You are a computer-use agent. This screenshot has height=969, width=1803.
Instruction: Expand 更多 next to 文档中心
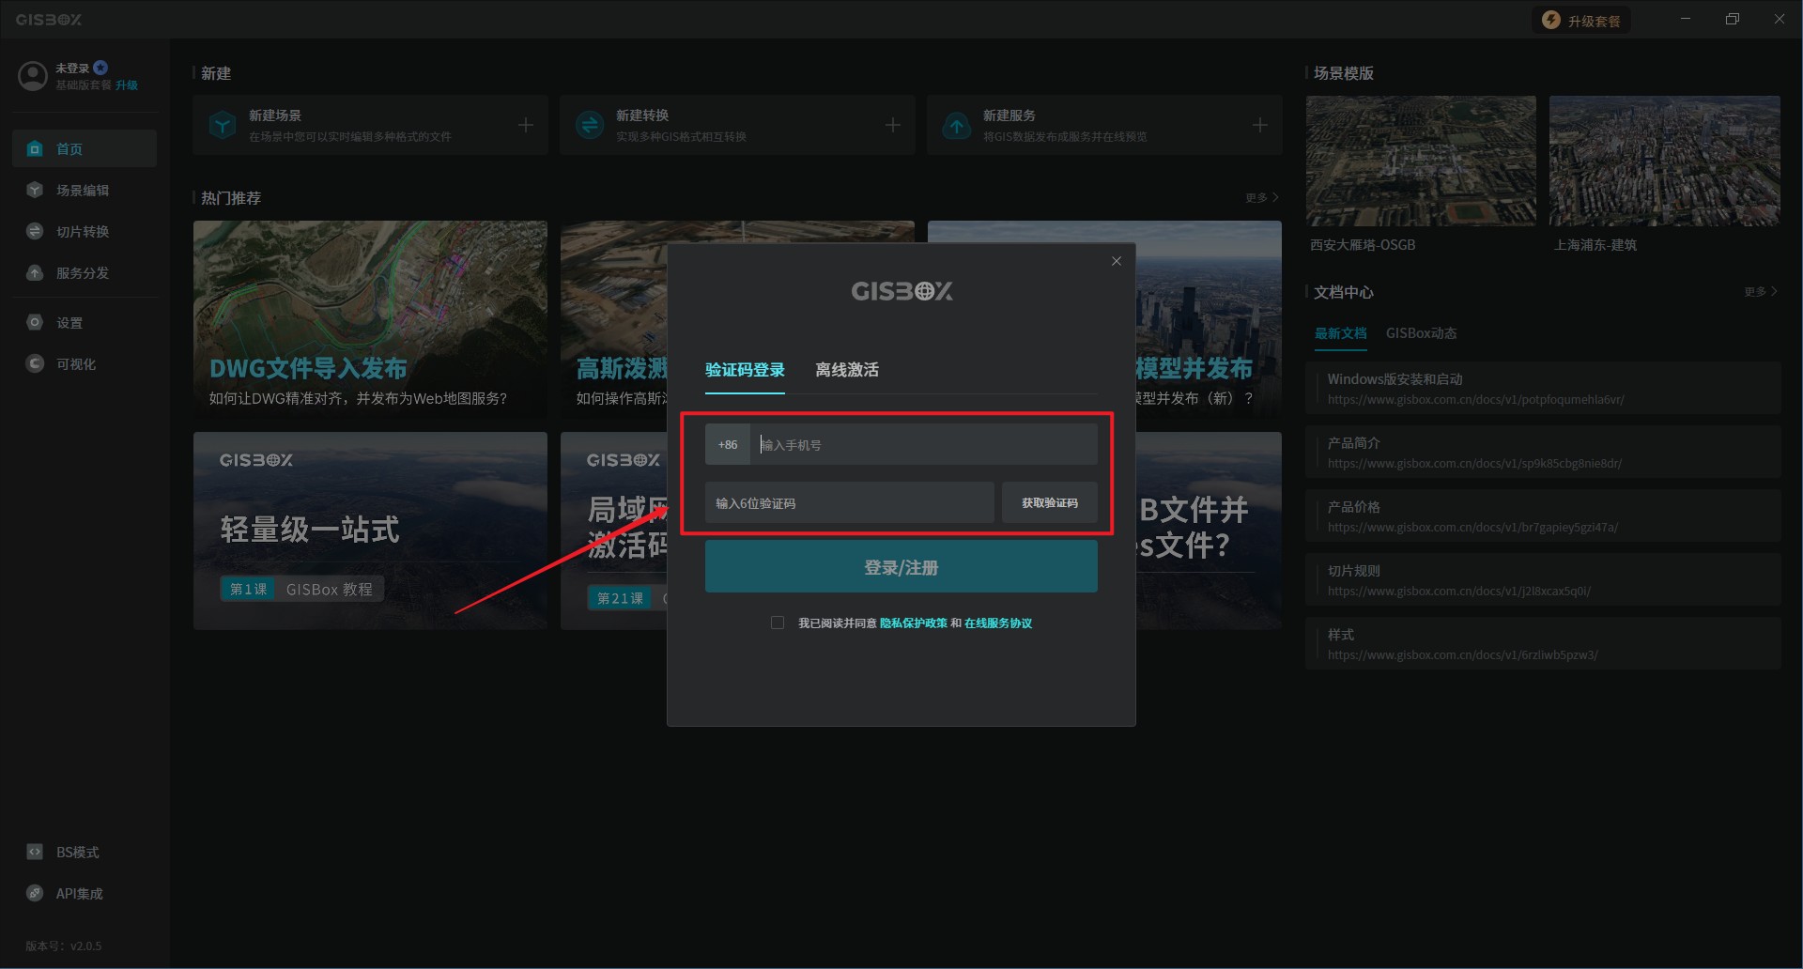pos(1761,292)
